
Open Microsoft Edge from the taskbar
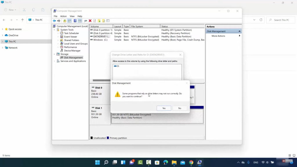[165, 162]
